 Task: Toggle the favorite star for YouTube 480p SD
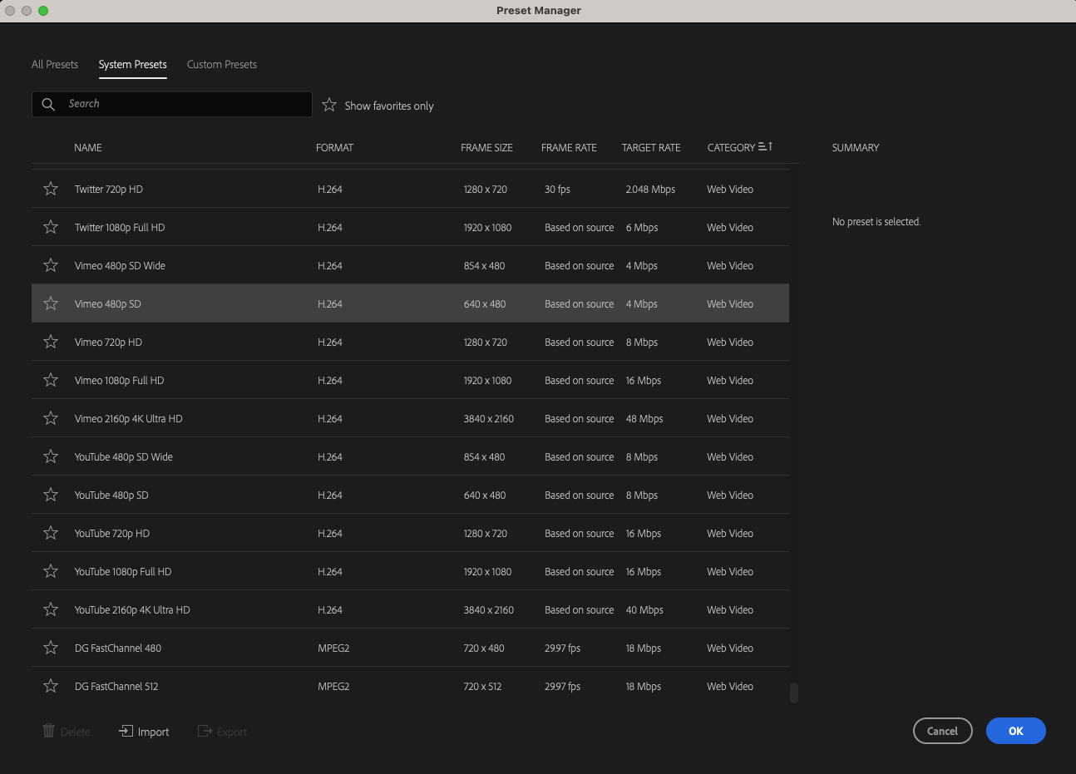click(x=50, y=495)
